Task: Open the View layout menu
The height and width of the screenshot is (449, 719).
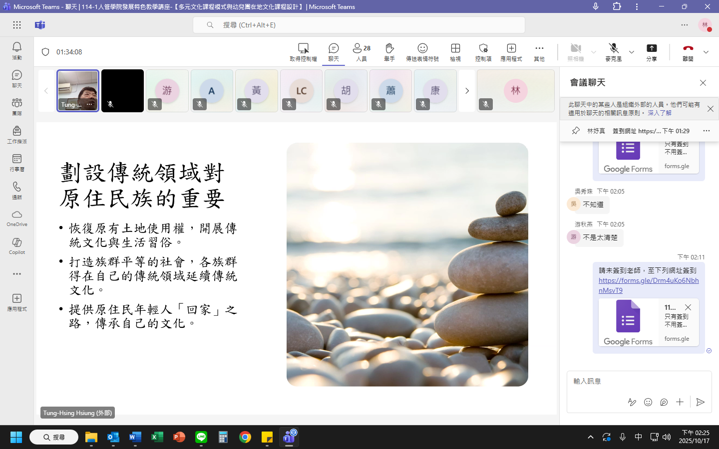Action: click(455, 51)
